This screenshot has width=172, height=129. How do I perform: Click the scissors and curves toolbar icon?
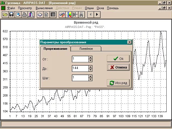point(62,15)
